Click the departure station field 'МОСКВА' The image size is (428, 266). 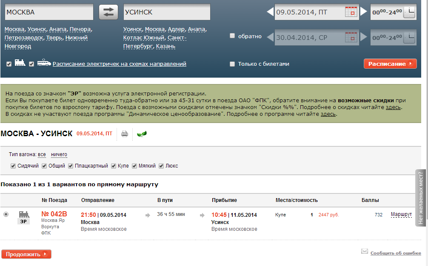click(49, 12)
